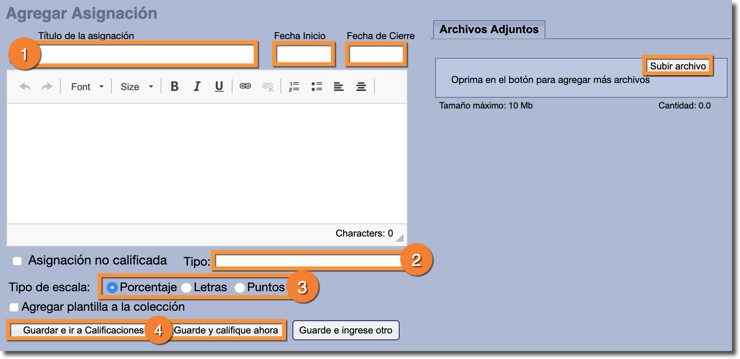Screen dimensions: 740x359
Task: Click the Undo arrow in editor toolbar
Action: click(25, 87)
